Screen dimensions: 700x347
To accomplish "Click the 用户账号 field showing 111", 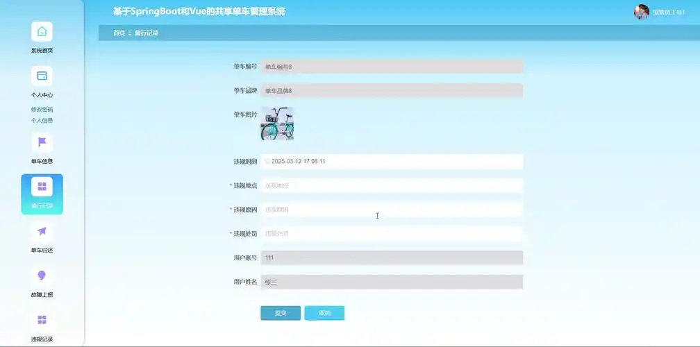I will [x=392, y=257].
